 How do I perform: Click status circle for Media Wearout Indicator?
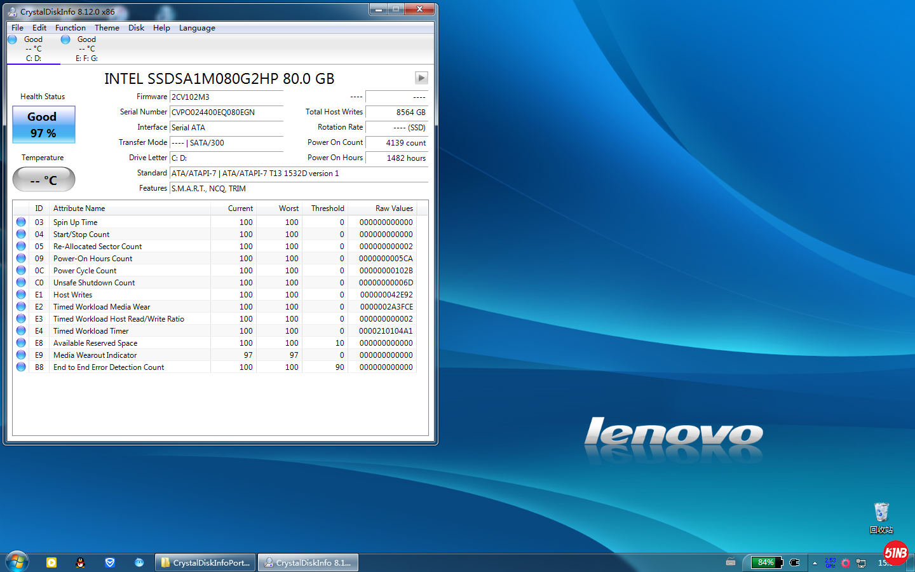tap(21, 355)
